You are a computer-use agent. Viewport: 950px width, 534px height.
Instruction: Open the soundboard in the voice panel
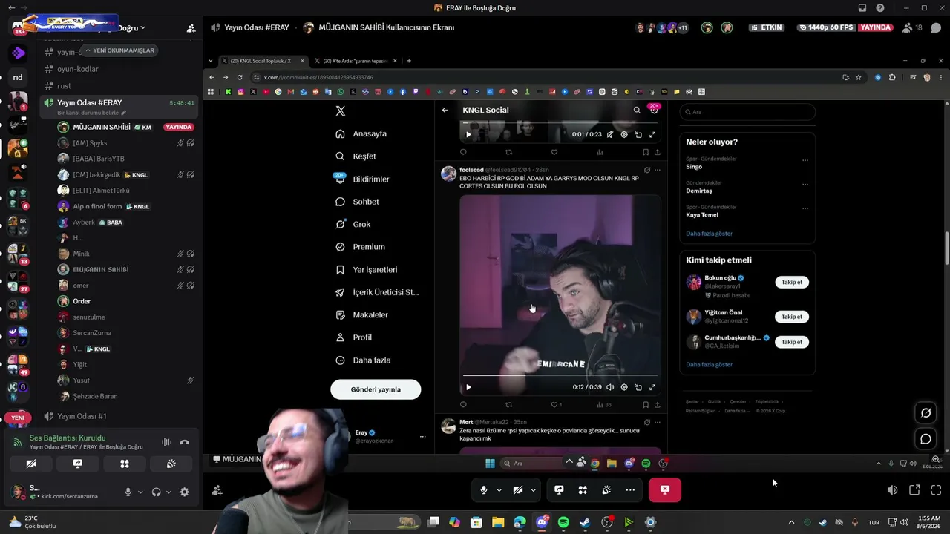click(171, 464)
